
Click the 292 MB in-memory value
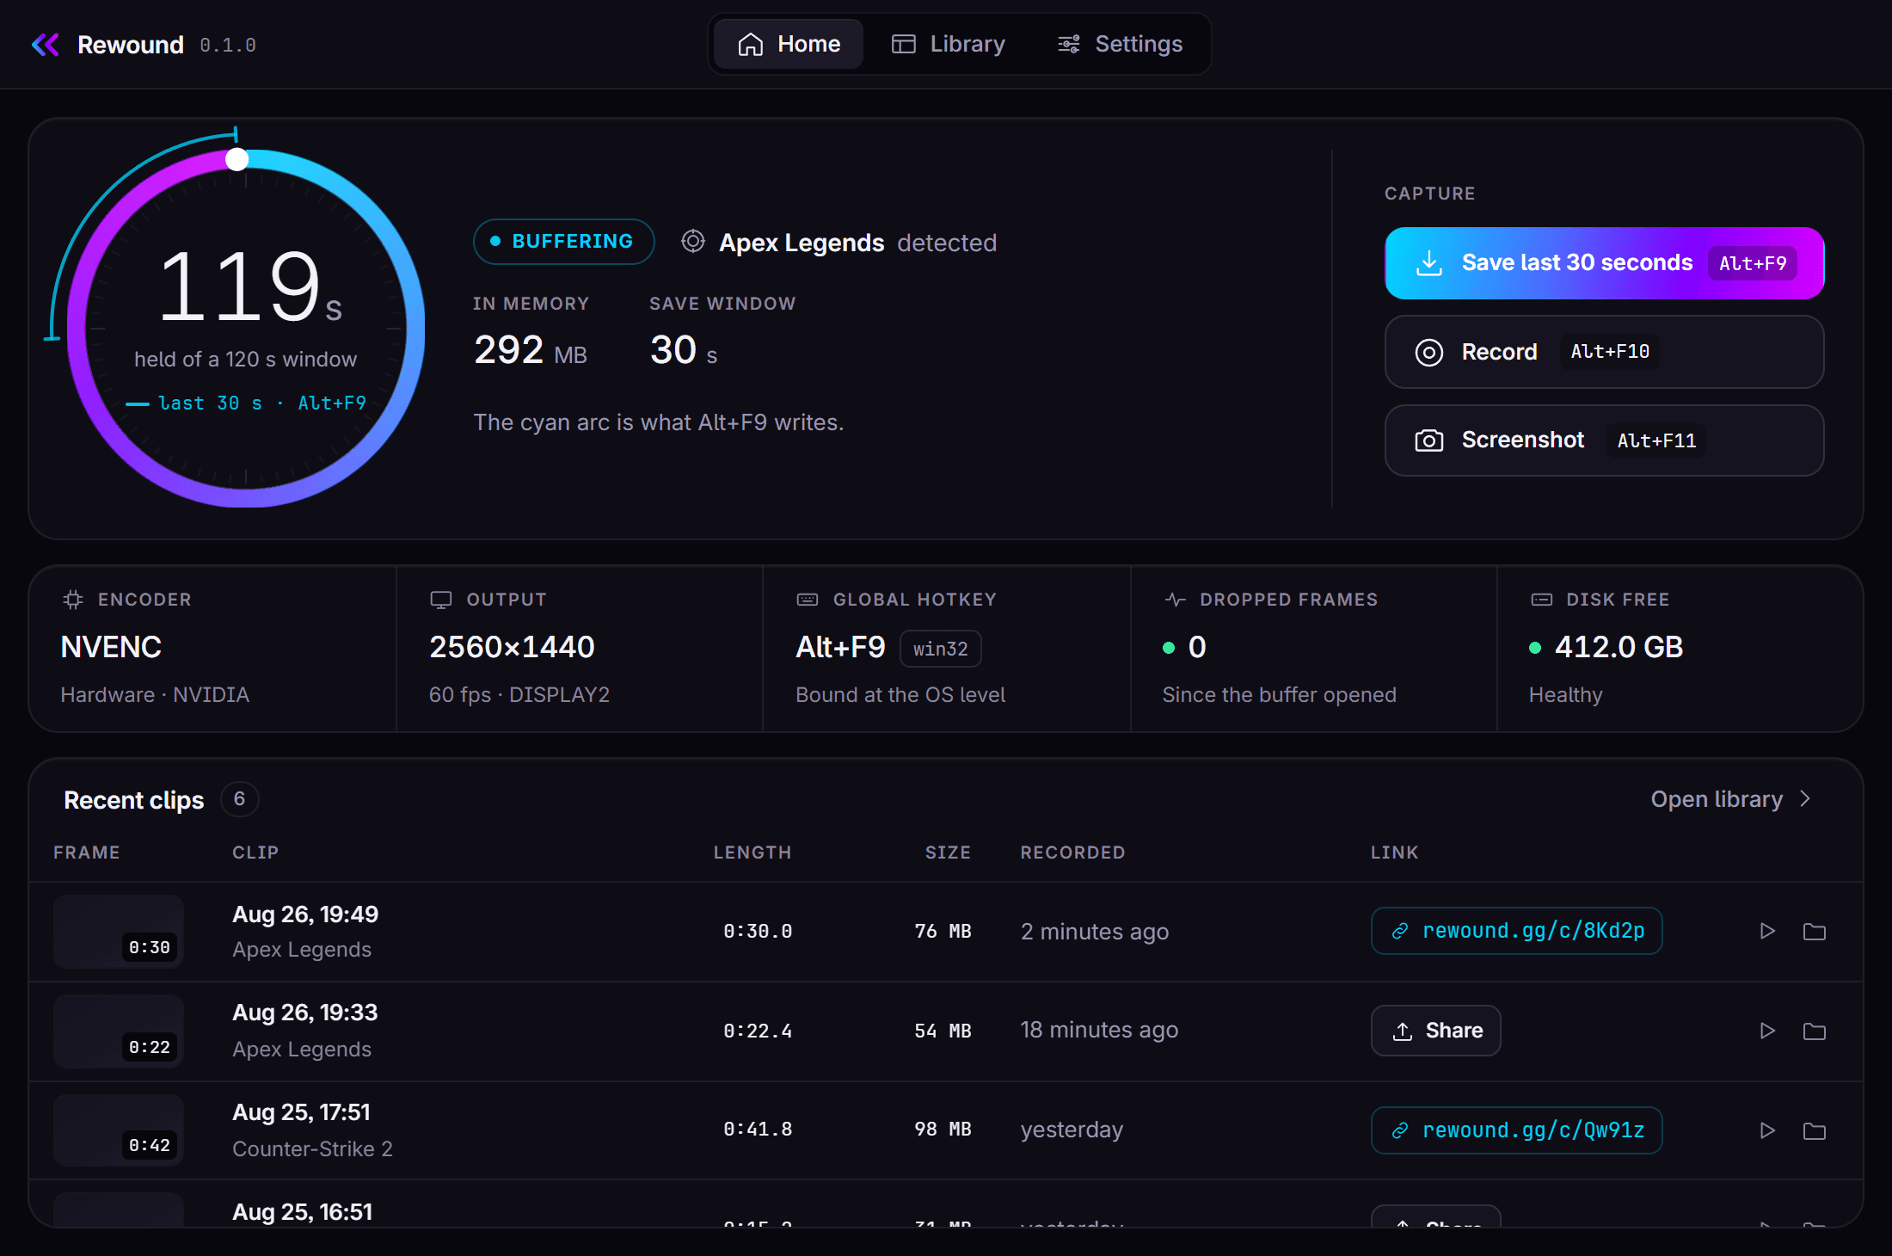pyautogui.click(x=531, y=350)
